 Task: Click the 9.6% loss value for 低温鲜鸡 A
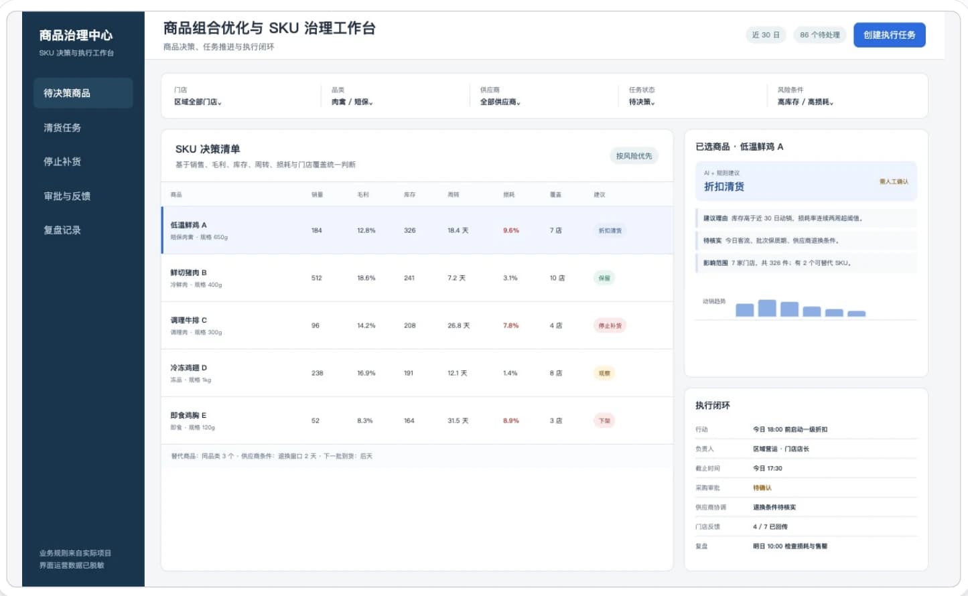[511, 230]
